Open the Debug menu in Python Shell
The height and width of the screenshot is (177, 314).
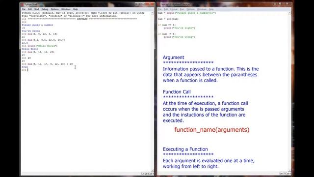coord(45,9)
